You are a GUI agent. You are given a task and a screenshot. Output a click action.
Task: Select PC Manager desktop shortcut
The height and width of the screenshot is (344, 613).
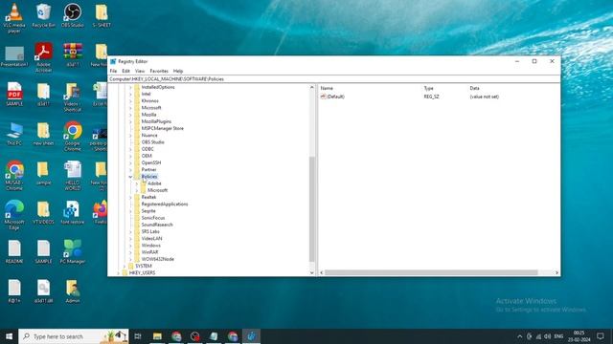click(73, 251)
